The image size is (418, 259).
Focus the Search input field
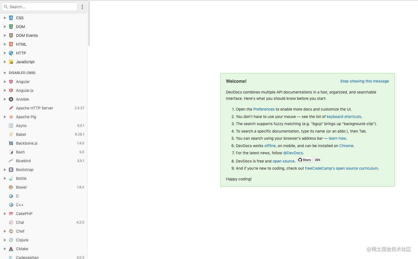(x=39, y=7)
